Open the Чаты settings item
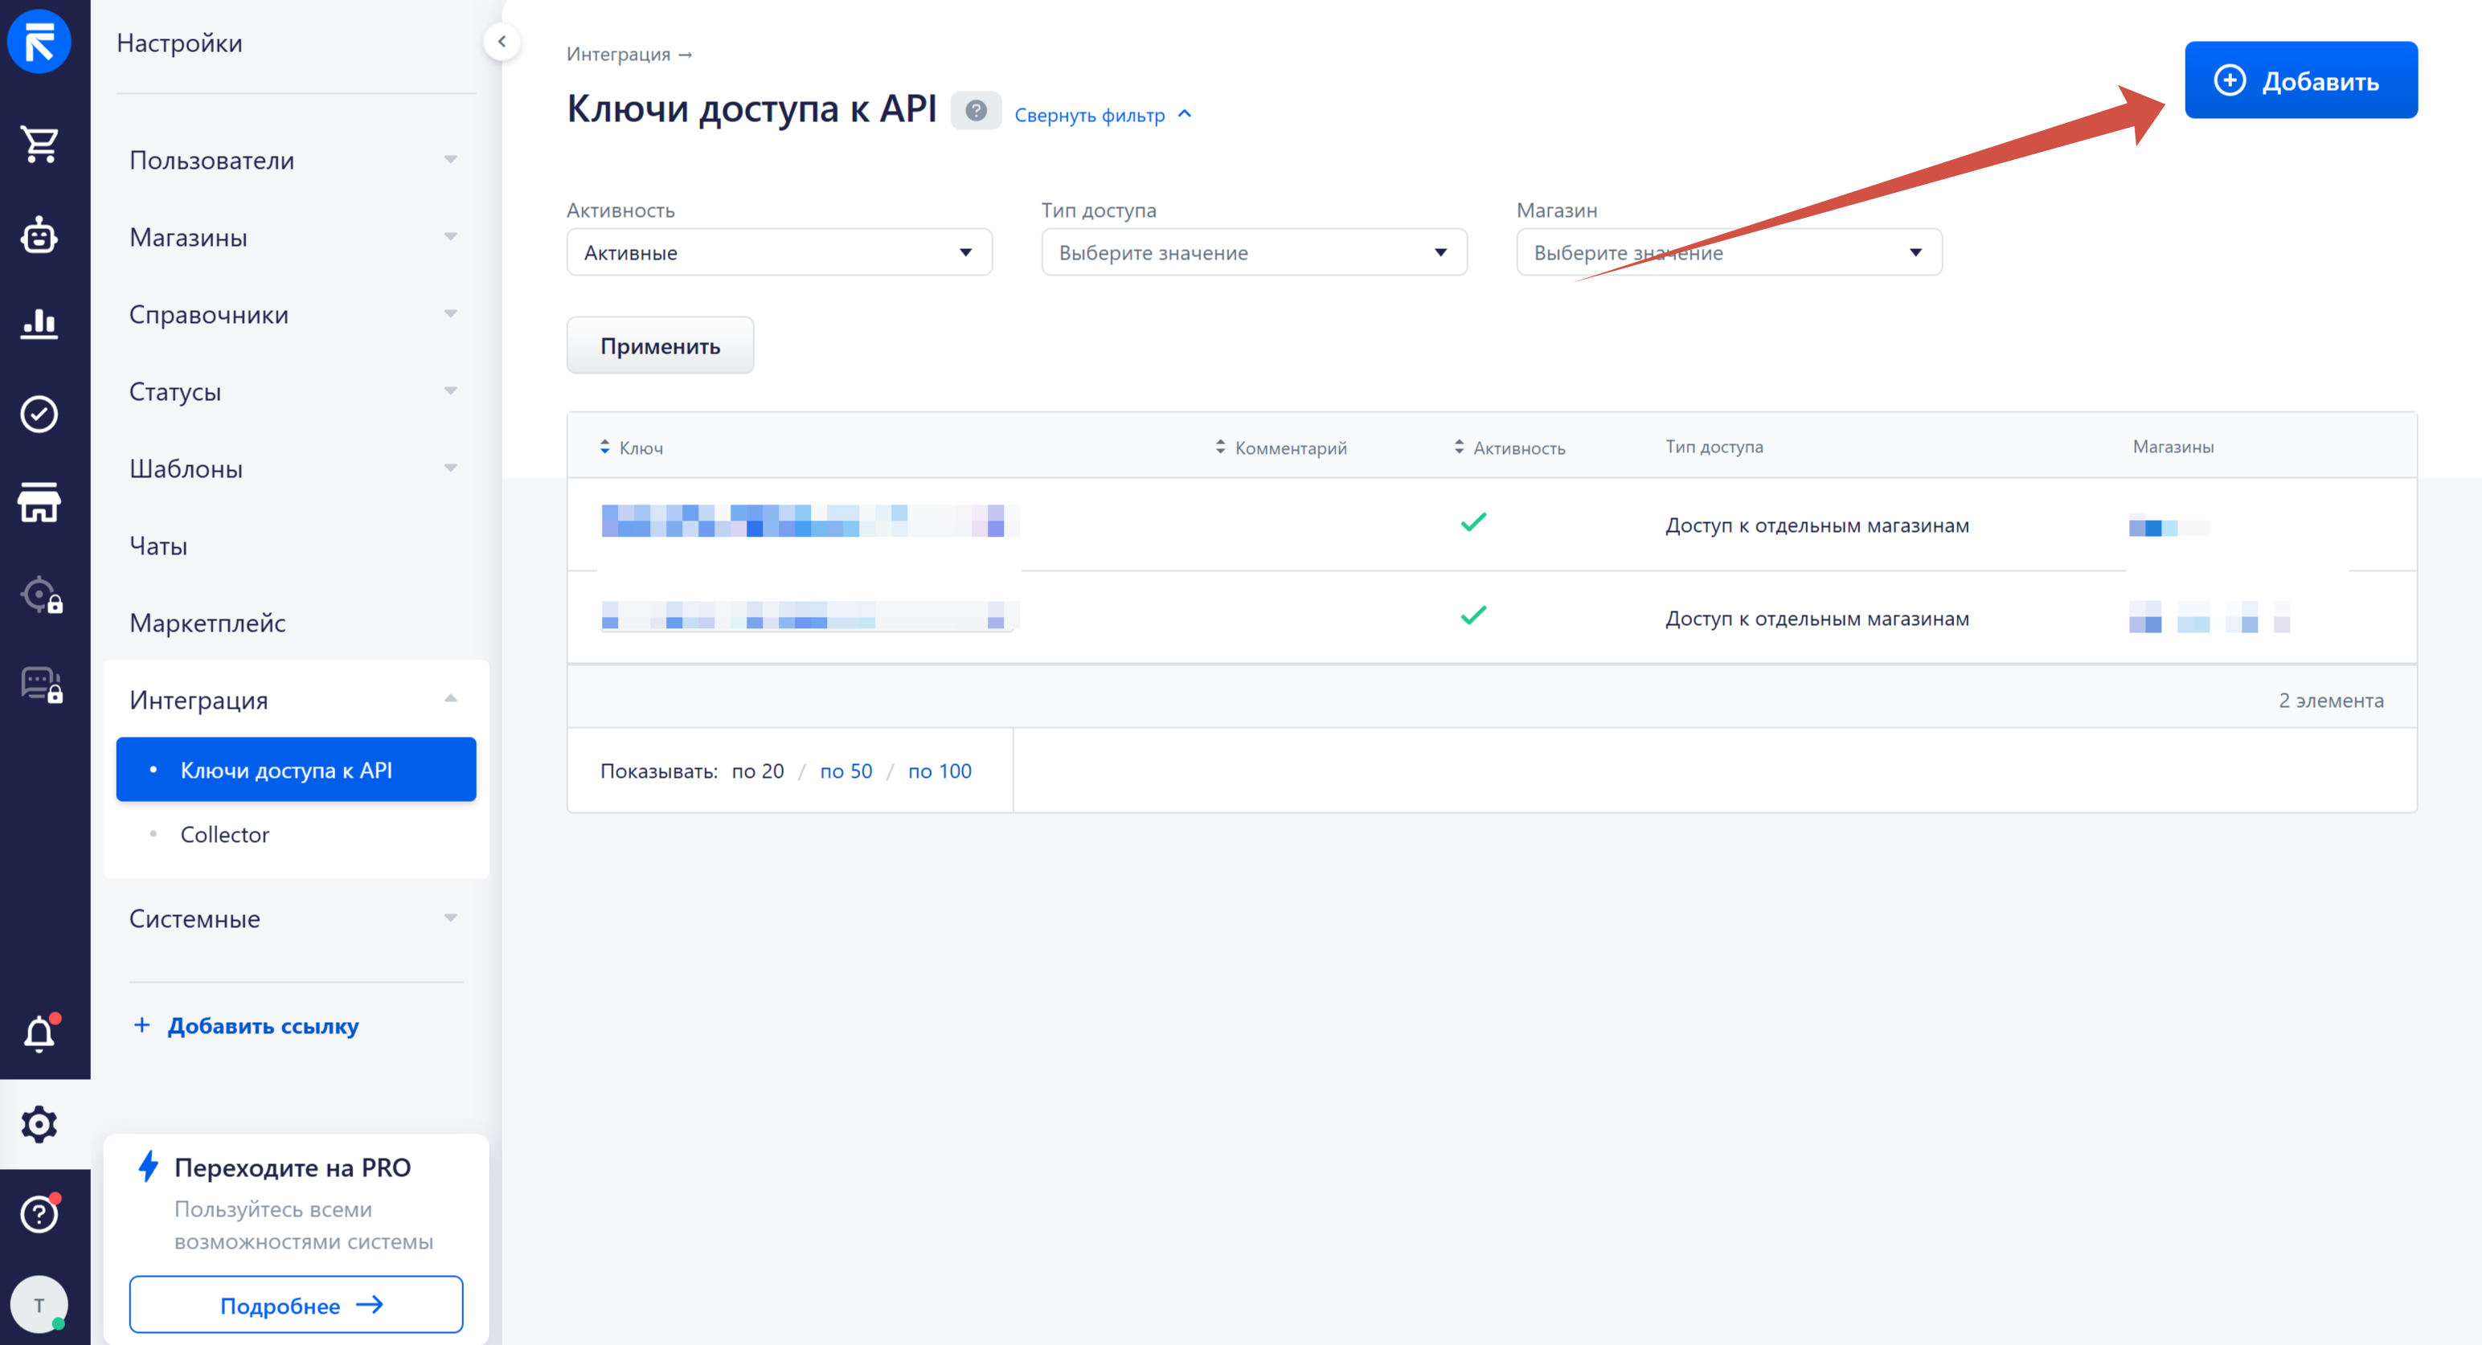The height and width of the screenshot is (1345, 2482). click(x=159, y=546)
